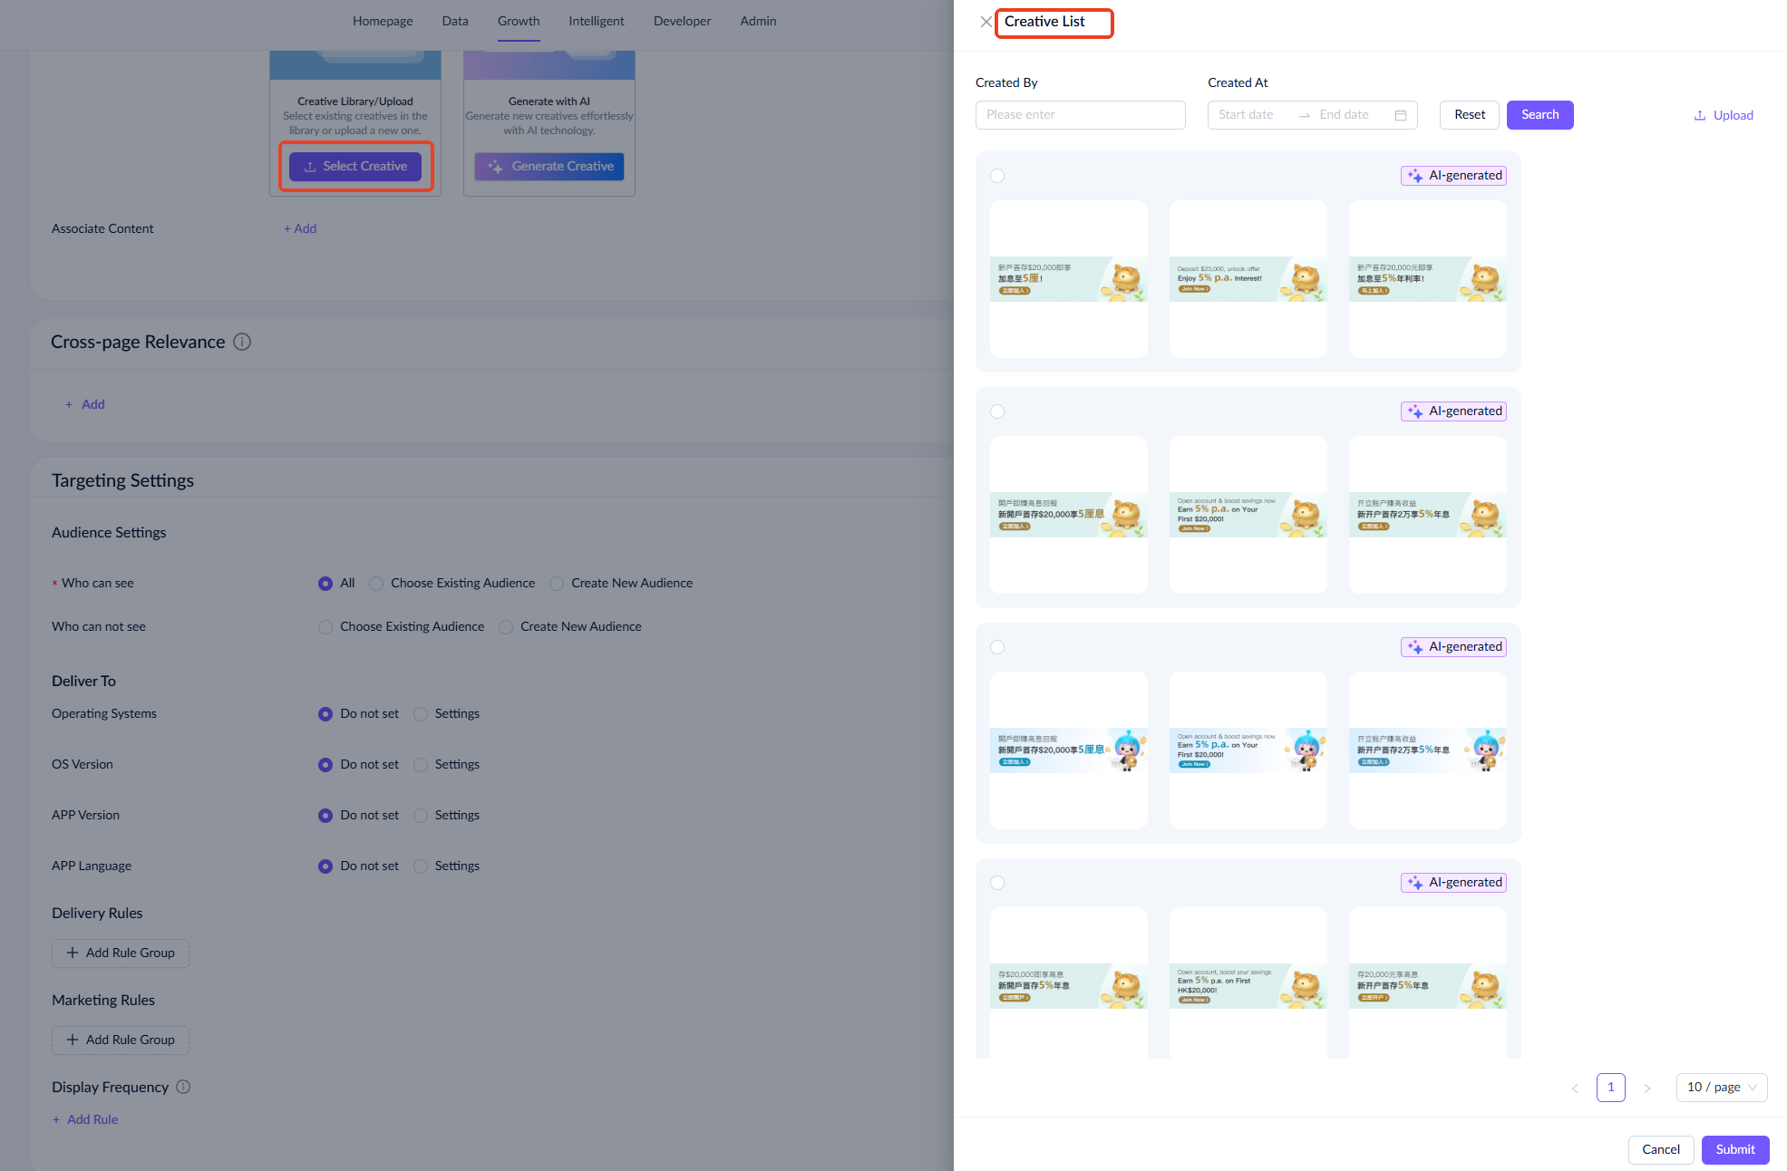Click the first AI-generated sparkle badge

1453,176
